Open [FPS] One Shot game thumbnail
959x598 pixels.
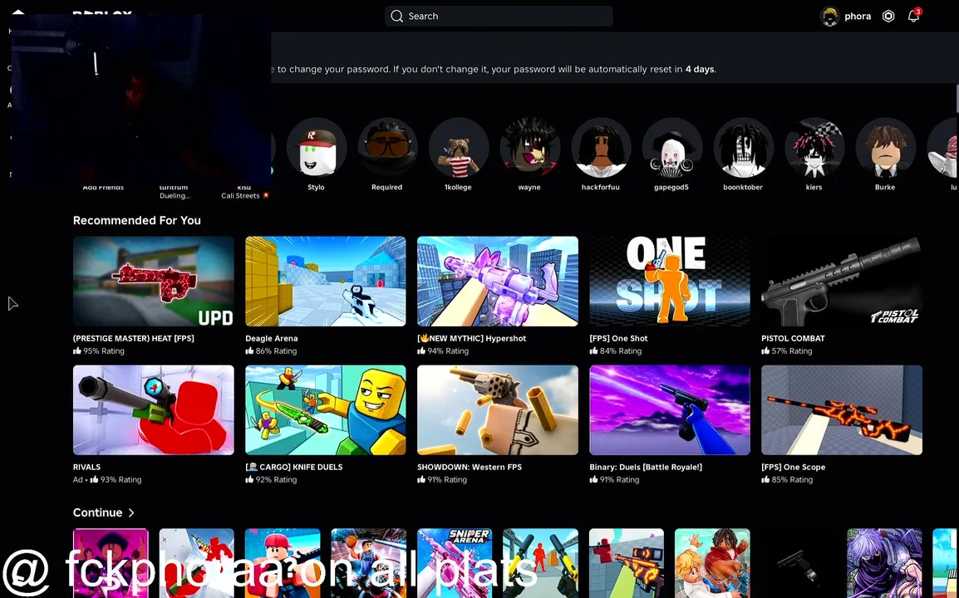670,282
